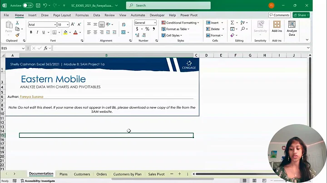Increase font size with the larger A icon

[73, 24]
